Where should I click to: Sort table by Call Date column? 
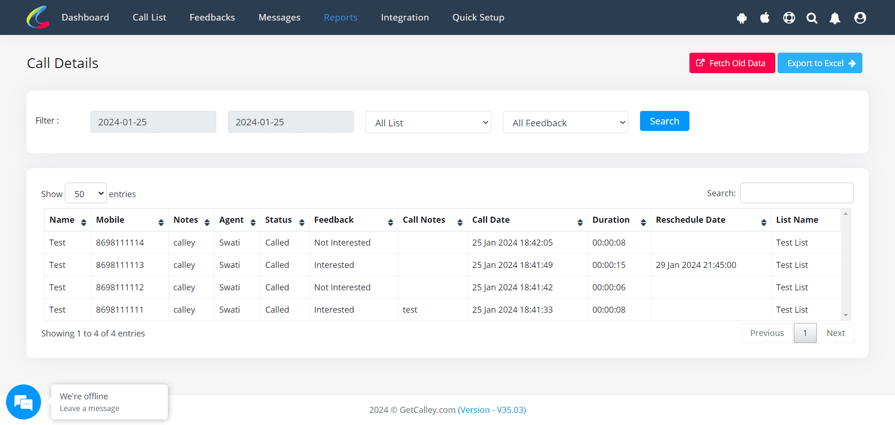coord(527,220)
